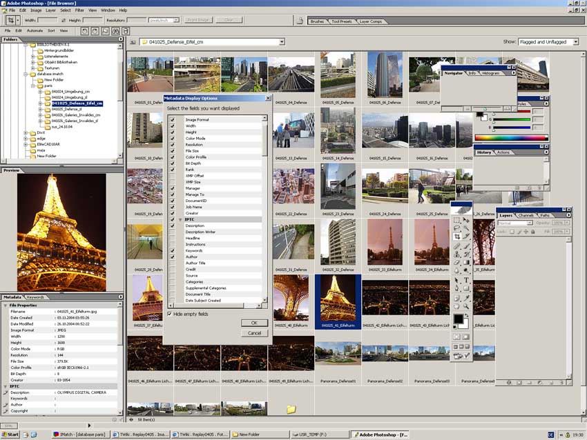Uncheck the Image Format field checkbox
This screenshot has width=587, height=440.
(x=172, y=119)
